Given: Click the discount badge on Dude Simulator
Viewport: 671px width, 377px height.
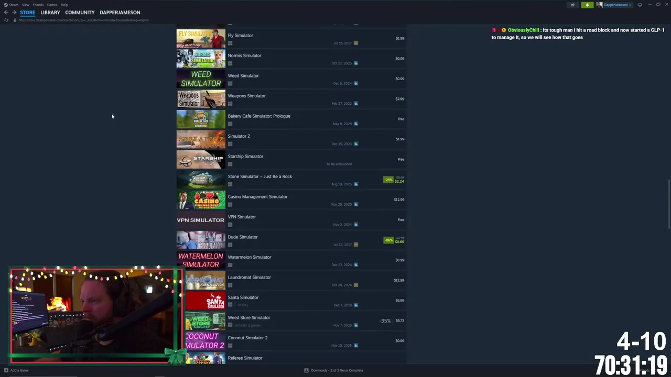Looking at the screenshot, I should click(388, 240).
